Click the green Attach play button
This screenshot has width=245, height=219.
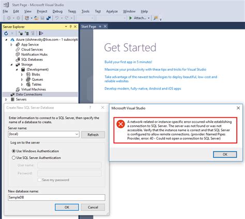pos(131,18)
